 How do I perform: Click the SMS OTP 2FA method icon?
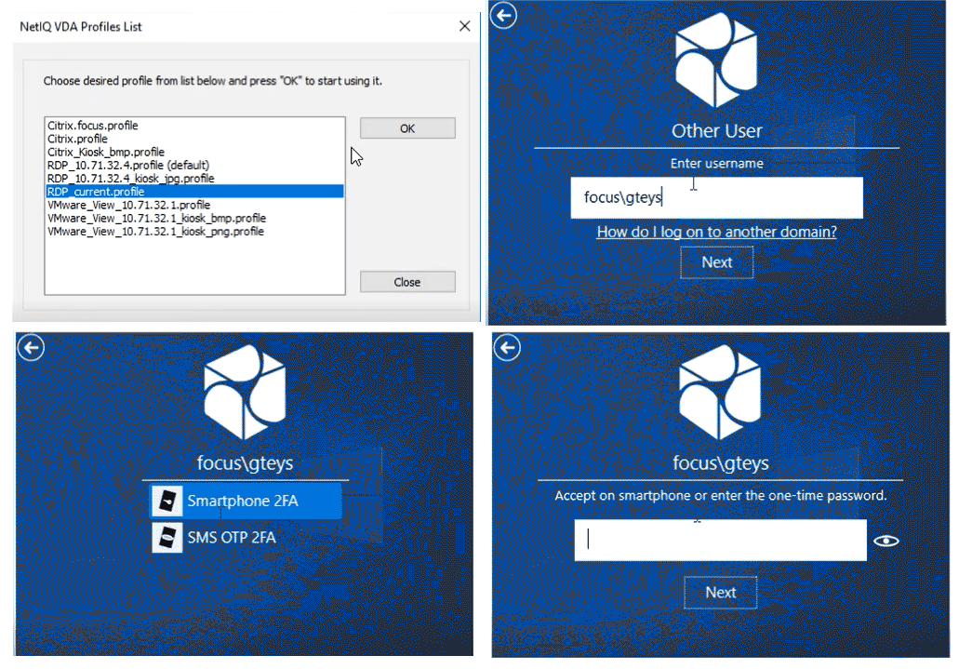pyautogui.click(x=167, y=538)
